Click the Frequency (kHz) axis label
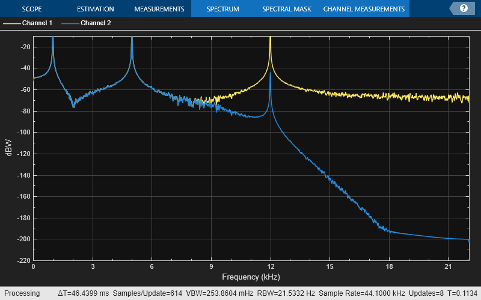Screen dimensions: 481x300 tap(251, 277)
